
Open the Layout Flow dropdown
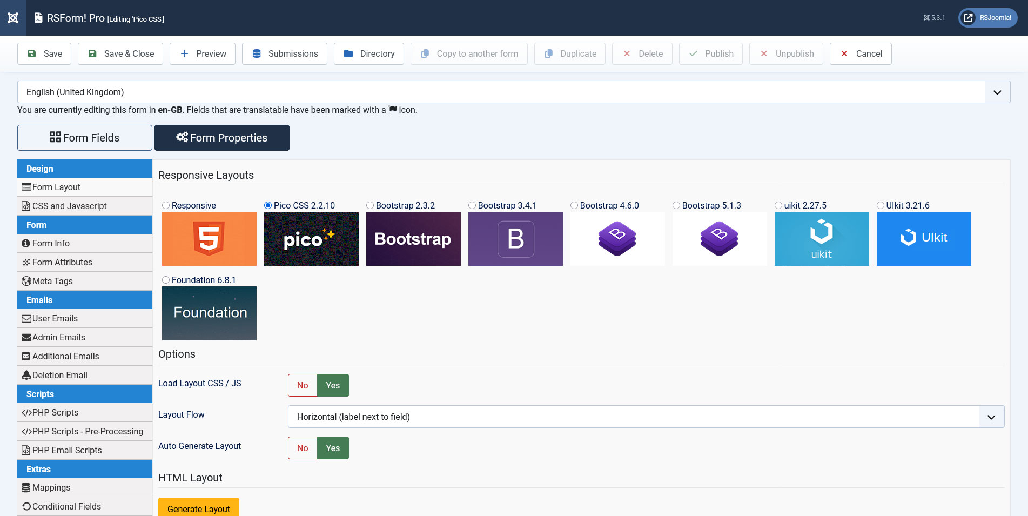click(991, 417)
